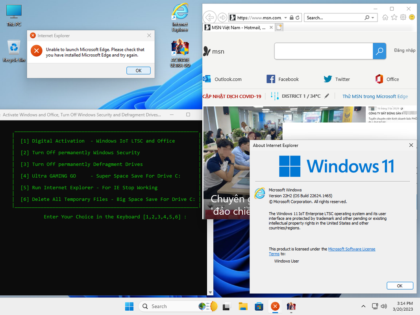Click CẬP NHẬT DỊCH COVID-19 link
This screenshot has width=420, height=315.
click(232, 96)
